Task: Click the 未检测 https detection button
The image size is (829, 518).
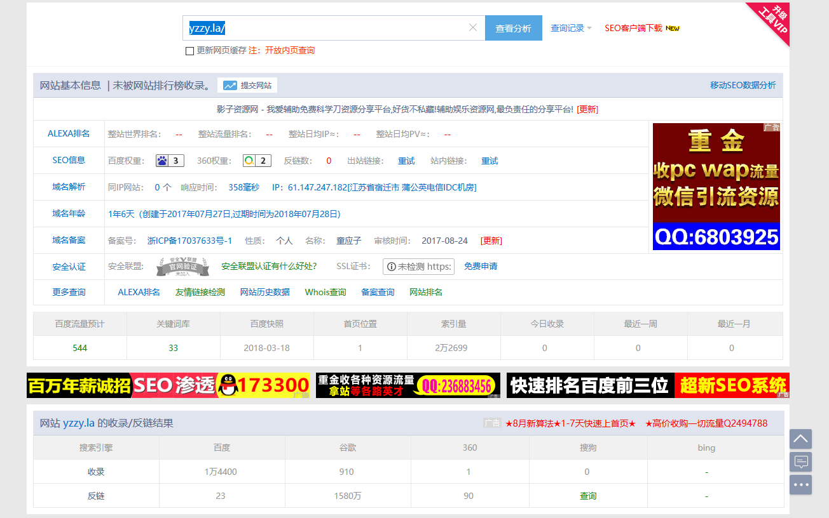Action: (418, 266)
